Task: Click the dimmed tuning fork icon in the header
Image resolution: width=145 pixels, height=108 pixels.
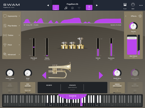Action: pyautogui.click(x=79, y=8)
